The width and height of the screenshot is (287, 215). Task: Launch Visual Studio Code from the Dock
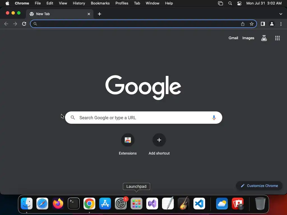coord(199,204)
